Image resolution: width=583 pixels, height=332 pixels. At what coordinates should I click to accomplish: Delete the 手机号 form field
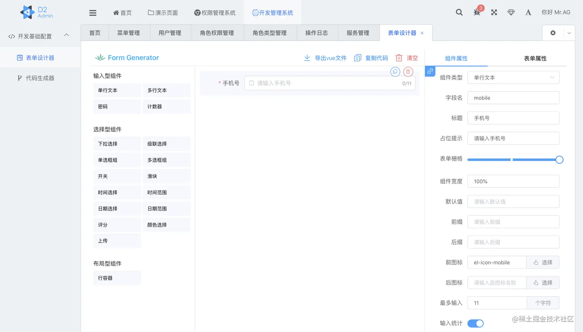408,71
